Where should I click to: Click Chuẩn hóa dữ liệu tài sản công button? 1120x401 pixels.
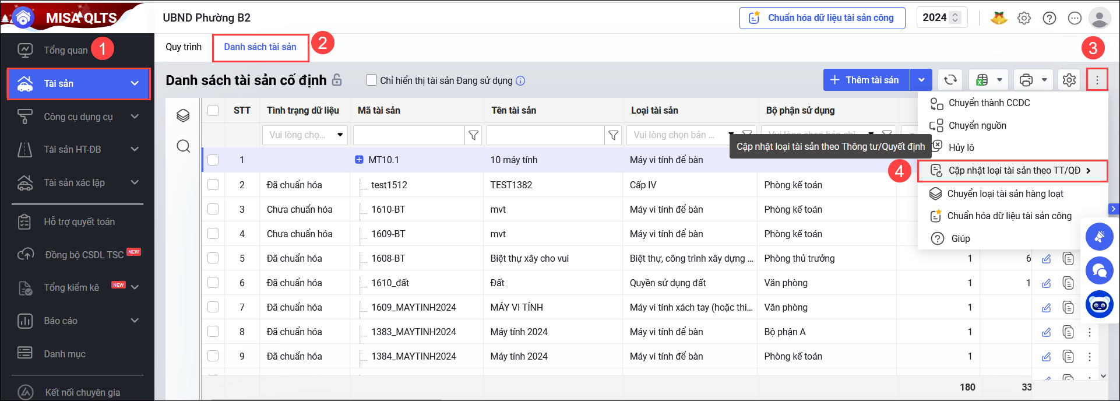pos(822,18)
